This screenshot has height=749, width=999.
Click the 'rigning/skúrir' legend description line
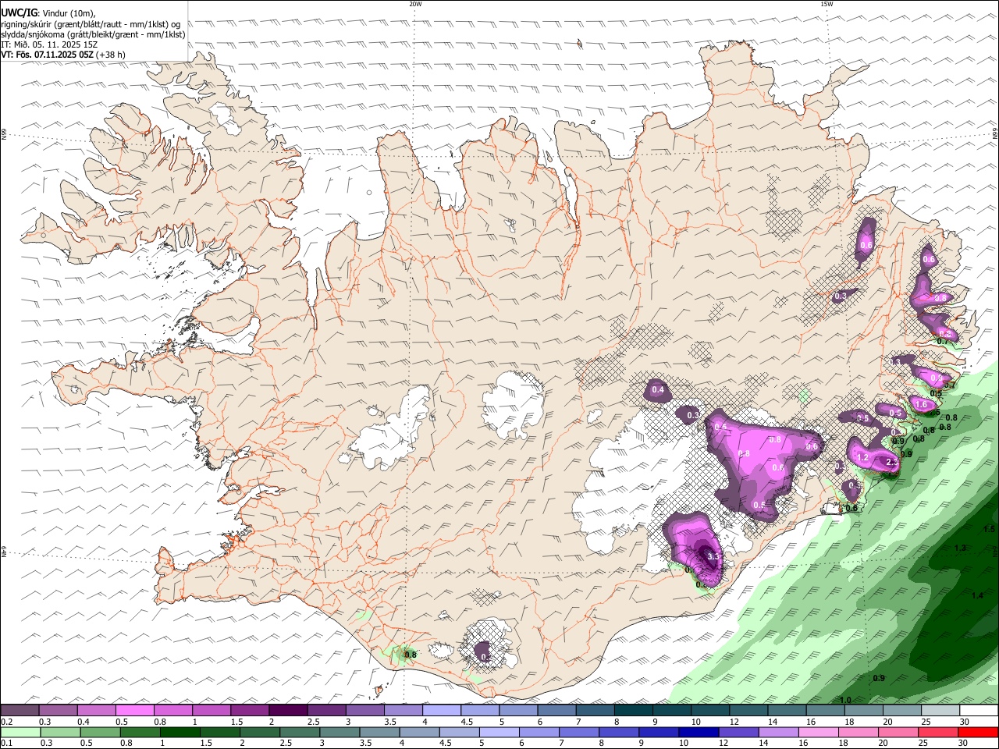[91, 23]
